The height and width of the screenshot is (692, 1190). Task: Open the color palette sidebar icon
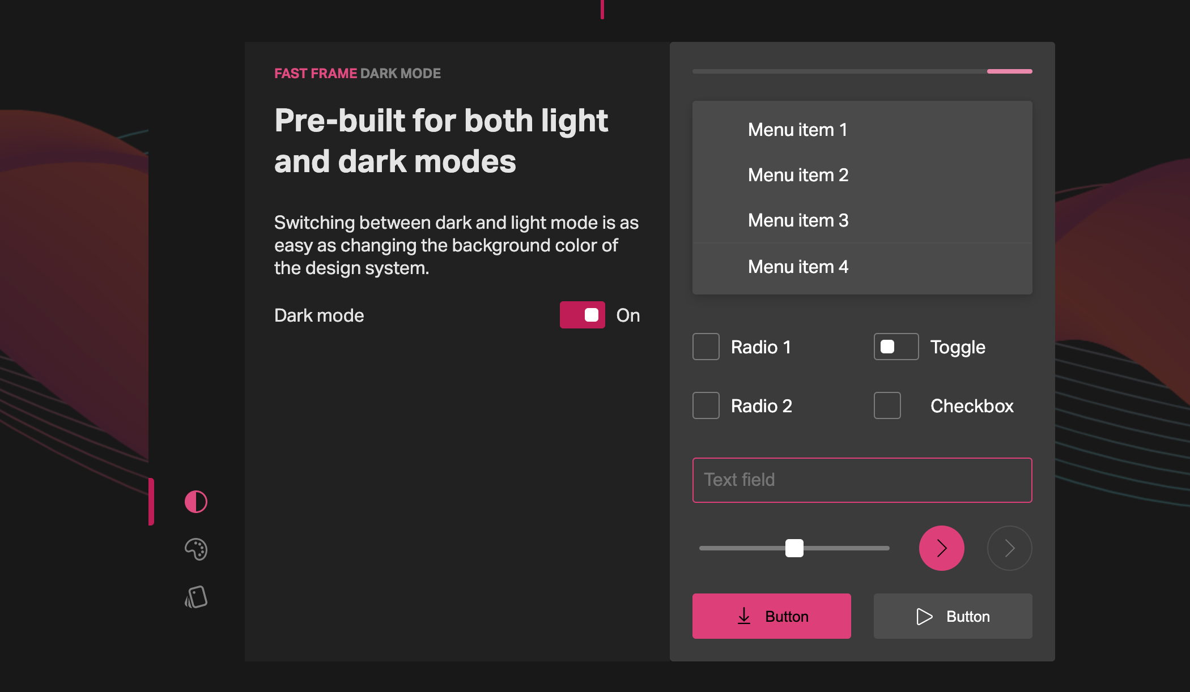195,549
